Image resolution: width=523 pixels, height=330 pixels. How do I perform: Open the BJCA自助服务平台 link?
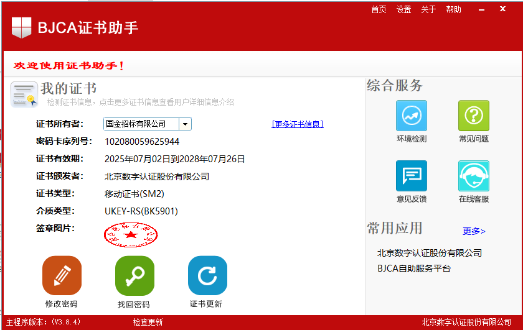point(413,268)
